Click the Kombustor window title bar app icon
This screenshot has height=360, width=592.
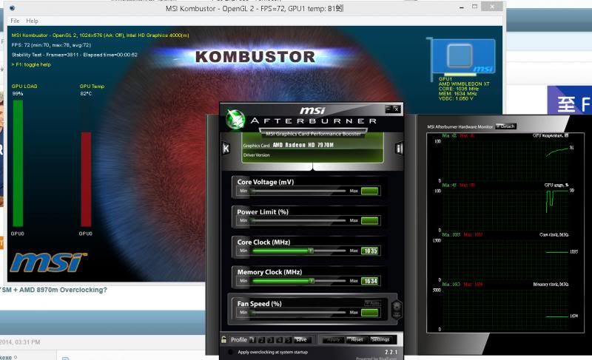(12, 8)
